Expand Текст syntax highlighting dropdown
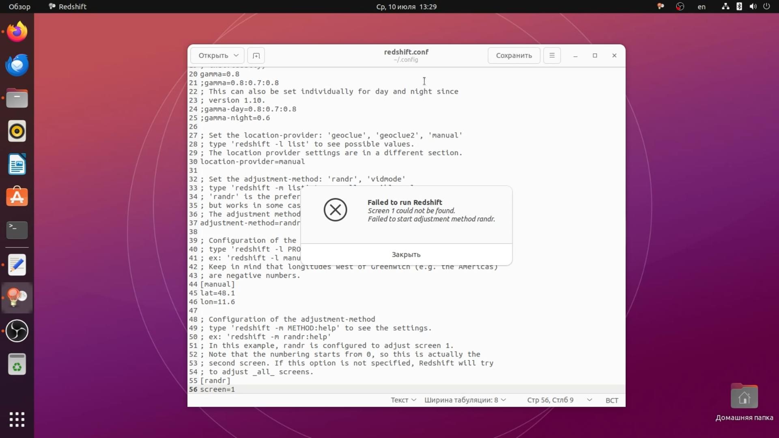This screenshot has height=438, width=779. 403,400
